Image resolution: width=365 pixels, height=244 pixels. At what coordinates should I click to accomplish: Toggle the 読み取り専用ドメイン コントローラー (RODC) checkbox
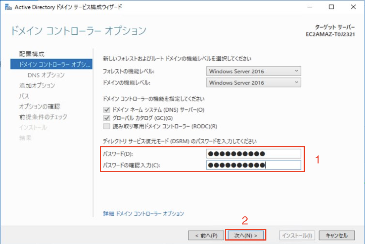(106, 126)
